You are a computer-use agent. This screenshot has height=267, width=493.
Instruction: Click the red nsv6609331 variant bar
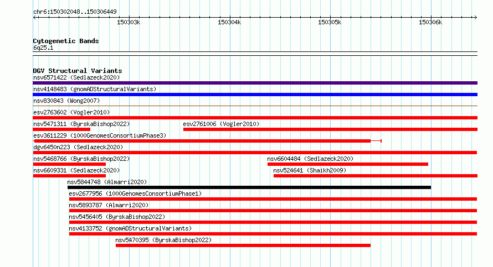[69, 176]
